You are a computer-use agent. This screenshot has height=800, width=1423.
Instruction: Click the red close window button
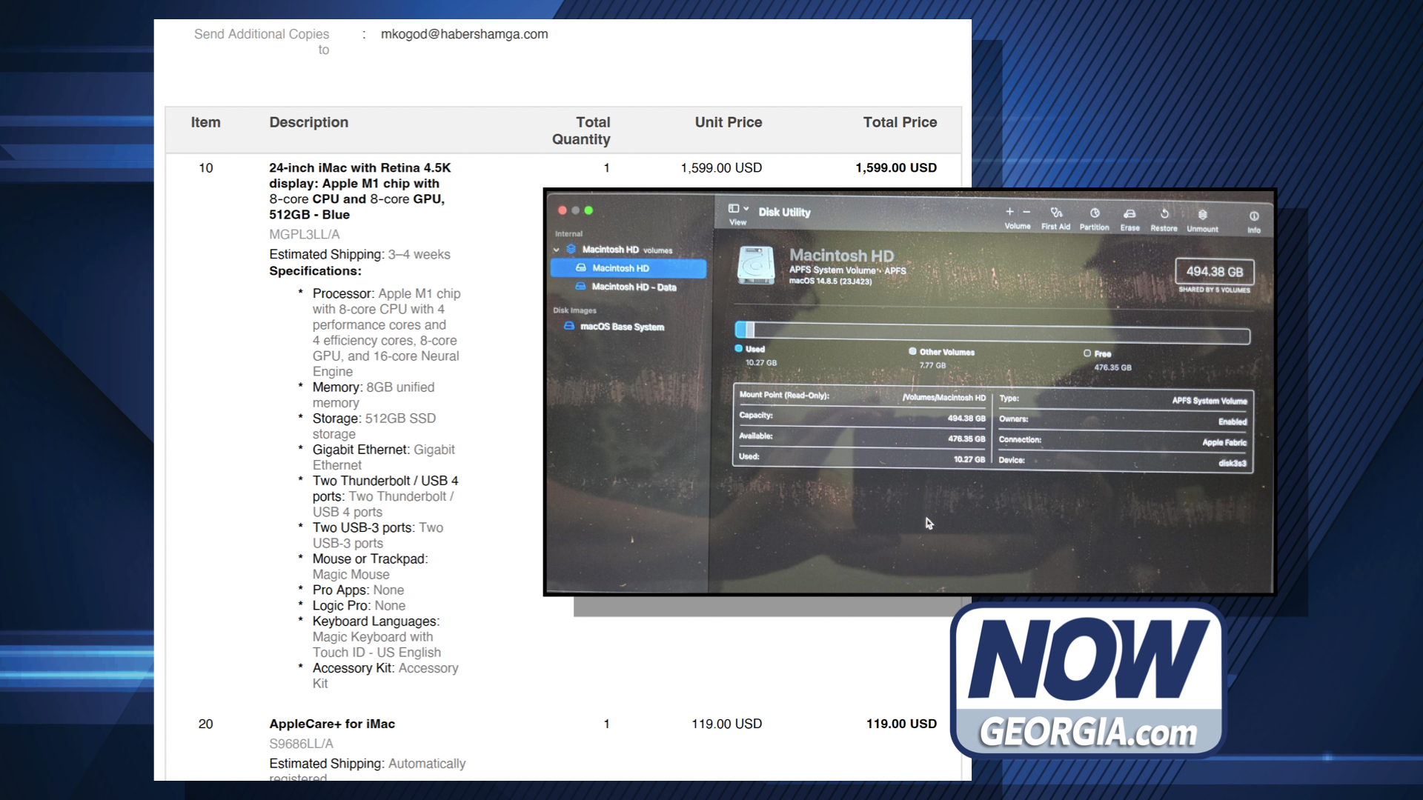point(563,210)
